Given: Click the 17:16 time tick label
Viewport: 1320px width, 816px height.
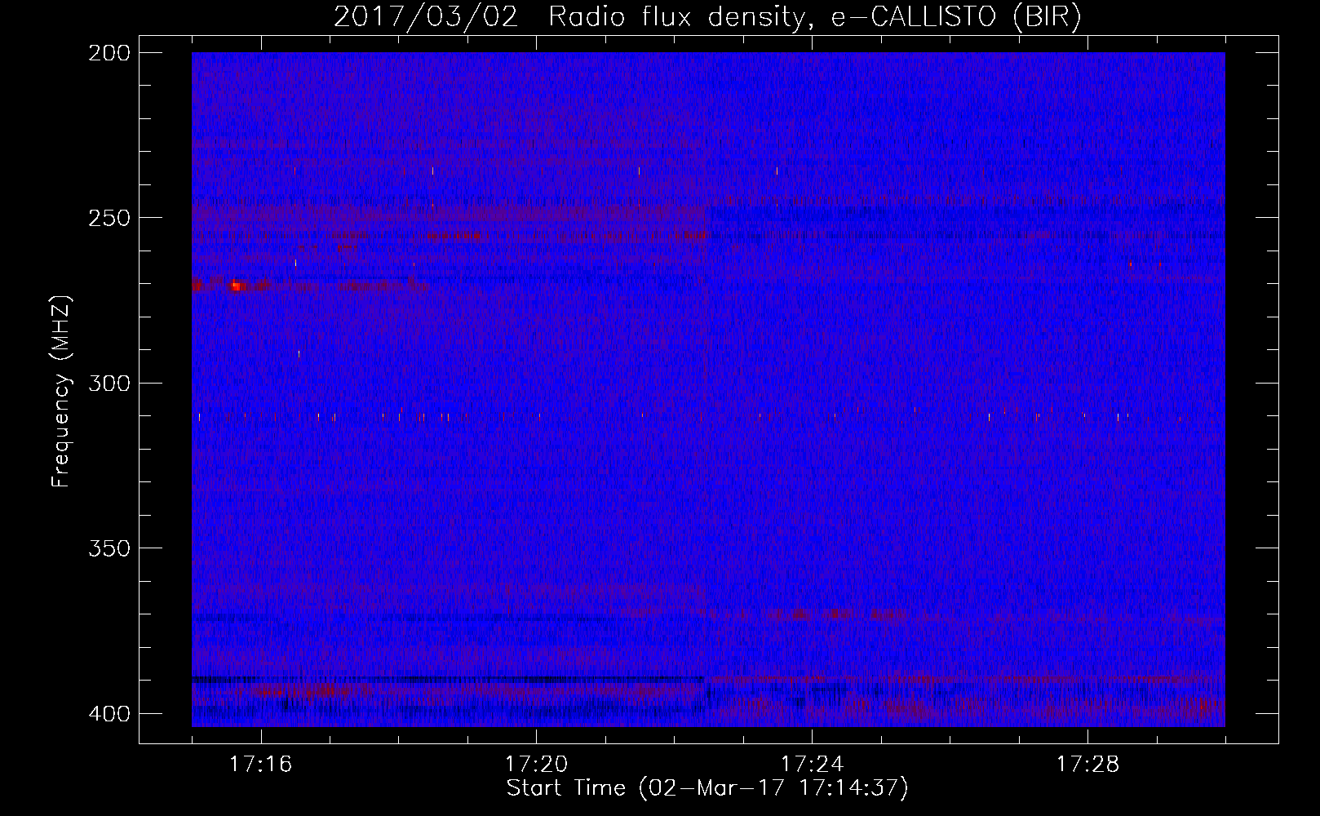Looking at the screenshot, I should pyautogui.click(x=261, y=765).
